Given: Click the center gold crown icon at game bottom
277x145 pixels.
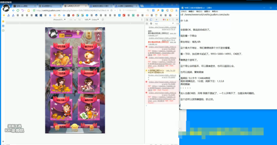Looking at the screenshot, I should (x=74, y=126).
